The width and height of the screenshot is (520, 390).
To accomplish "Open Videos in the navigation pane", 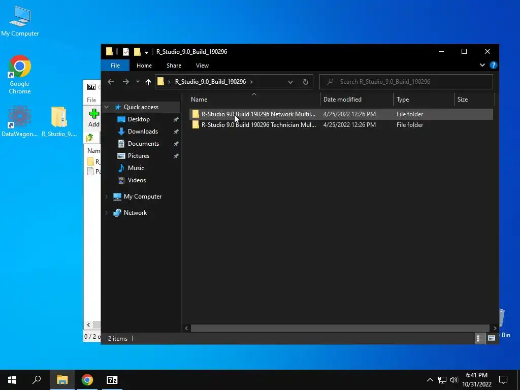I will pos(137,180).
